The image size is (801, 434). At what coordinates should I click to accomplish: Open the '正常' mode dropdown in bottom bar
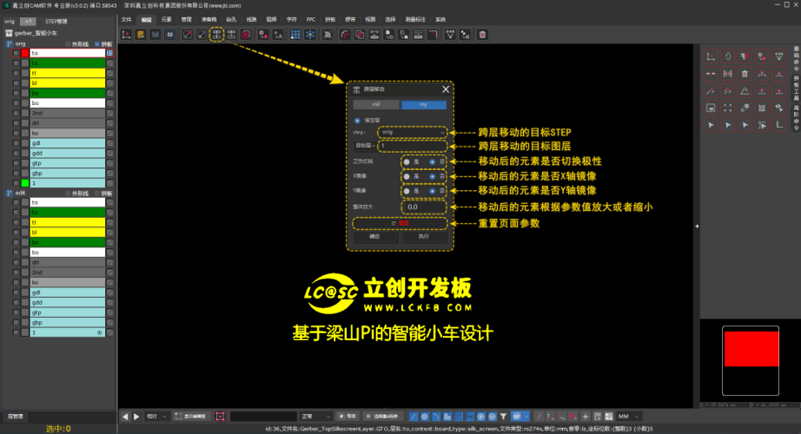coord(315,417)
